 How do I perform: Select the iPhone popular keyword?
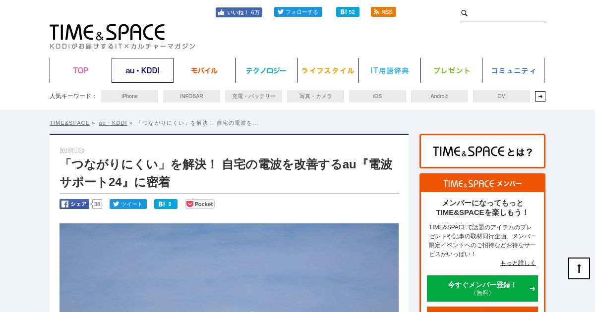[x=129, y=96]
